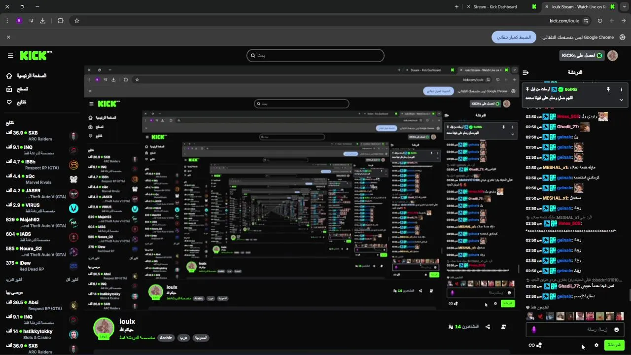Screen dimensions: 631x355
Task: Expand show more following channels
Action: pos(14,280)
